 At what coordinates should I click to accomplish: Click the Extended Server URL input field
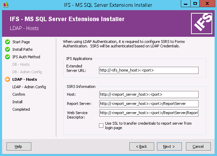(148, 70)
